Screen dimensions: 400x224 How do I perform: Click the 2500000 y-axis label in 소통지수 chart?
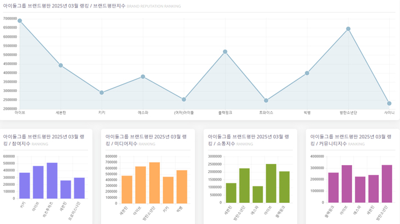coord(215,164)
